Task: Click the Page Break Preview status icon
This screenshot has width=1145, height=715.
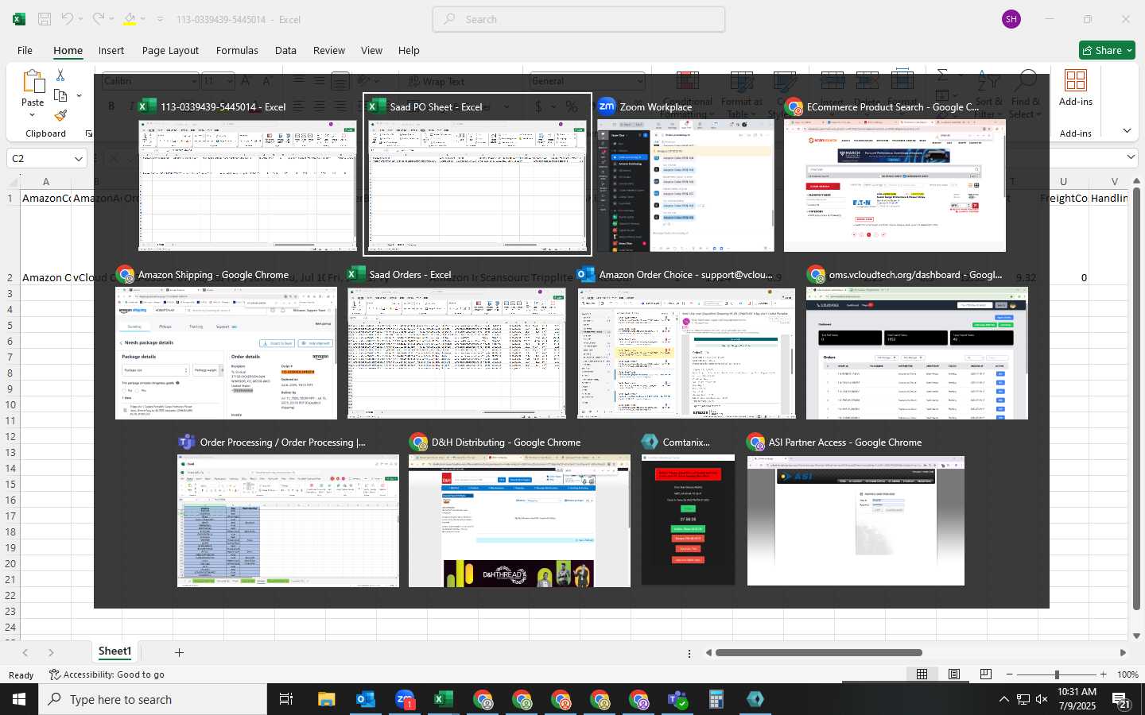Action: click(986, 674)
